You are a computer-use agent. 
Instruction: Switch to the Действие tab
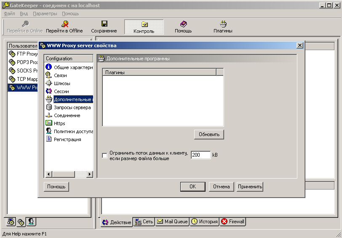pyautogui.click(x=117, y=222)
